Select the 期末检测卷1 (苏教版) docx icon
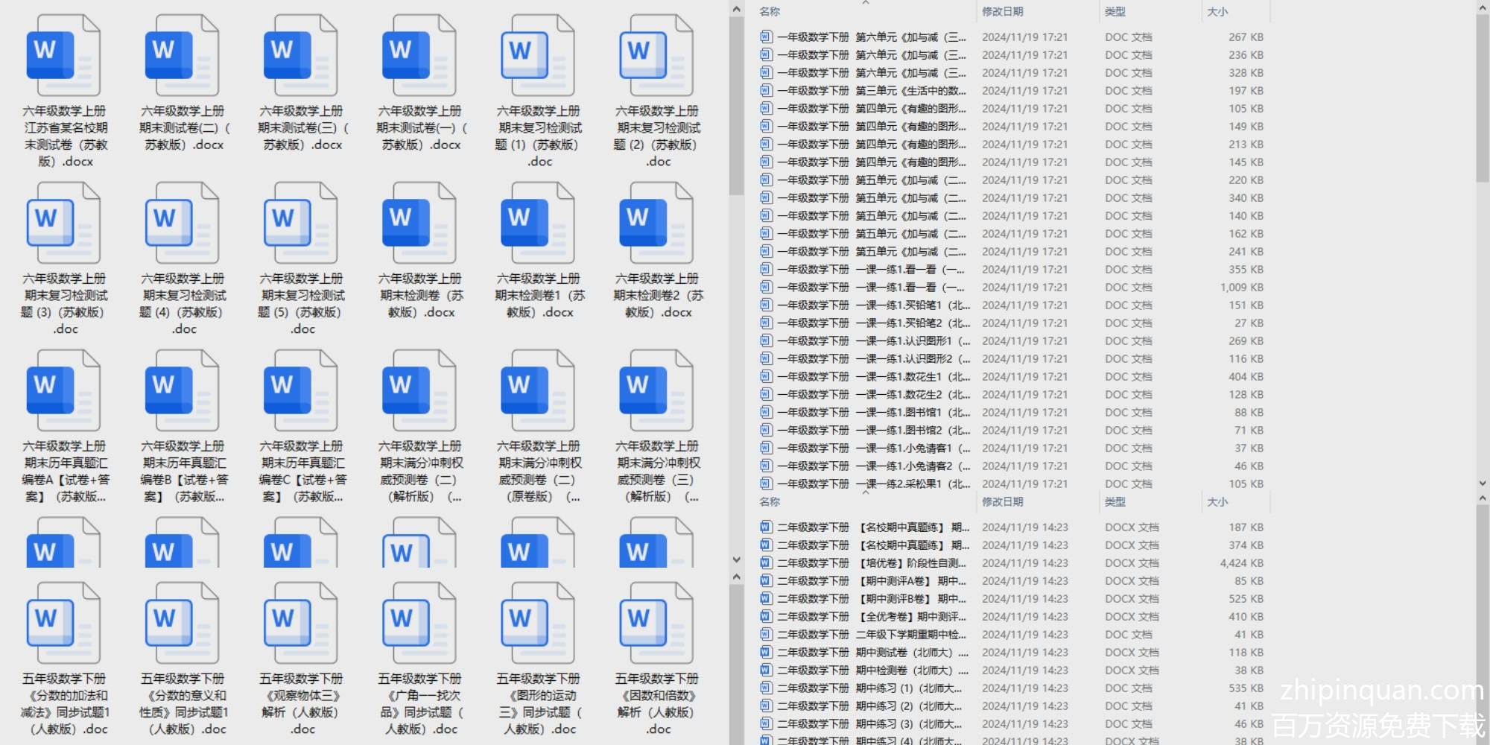The image size is (1490, 745). point(538,223)
